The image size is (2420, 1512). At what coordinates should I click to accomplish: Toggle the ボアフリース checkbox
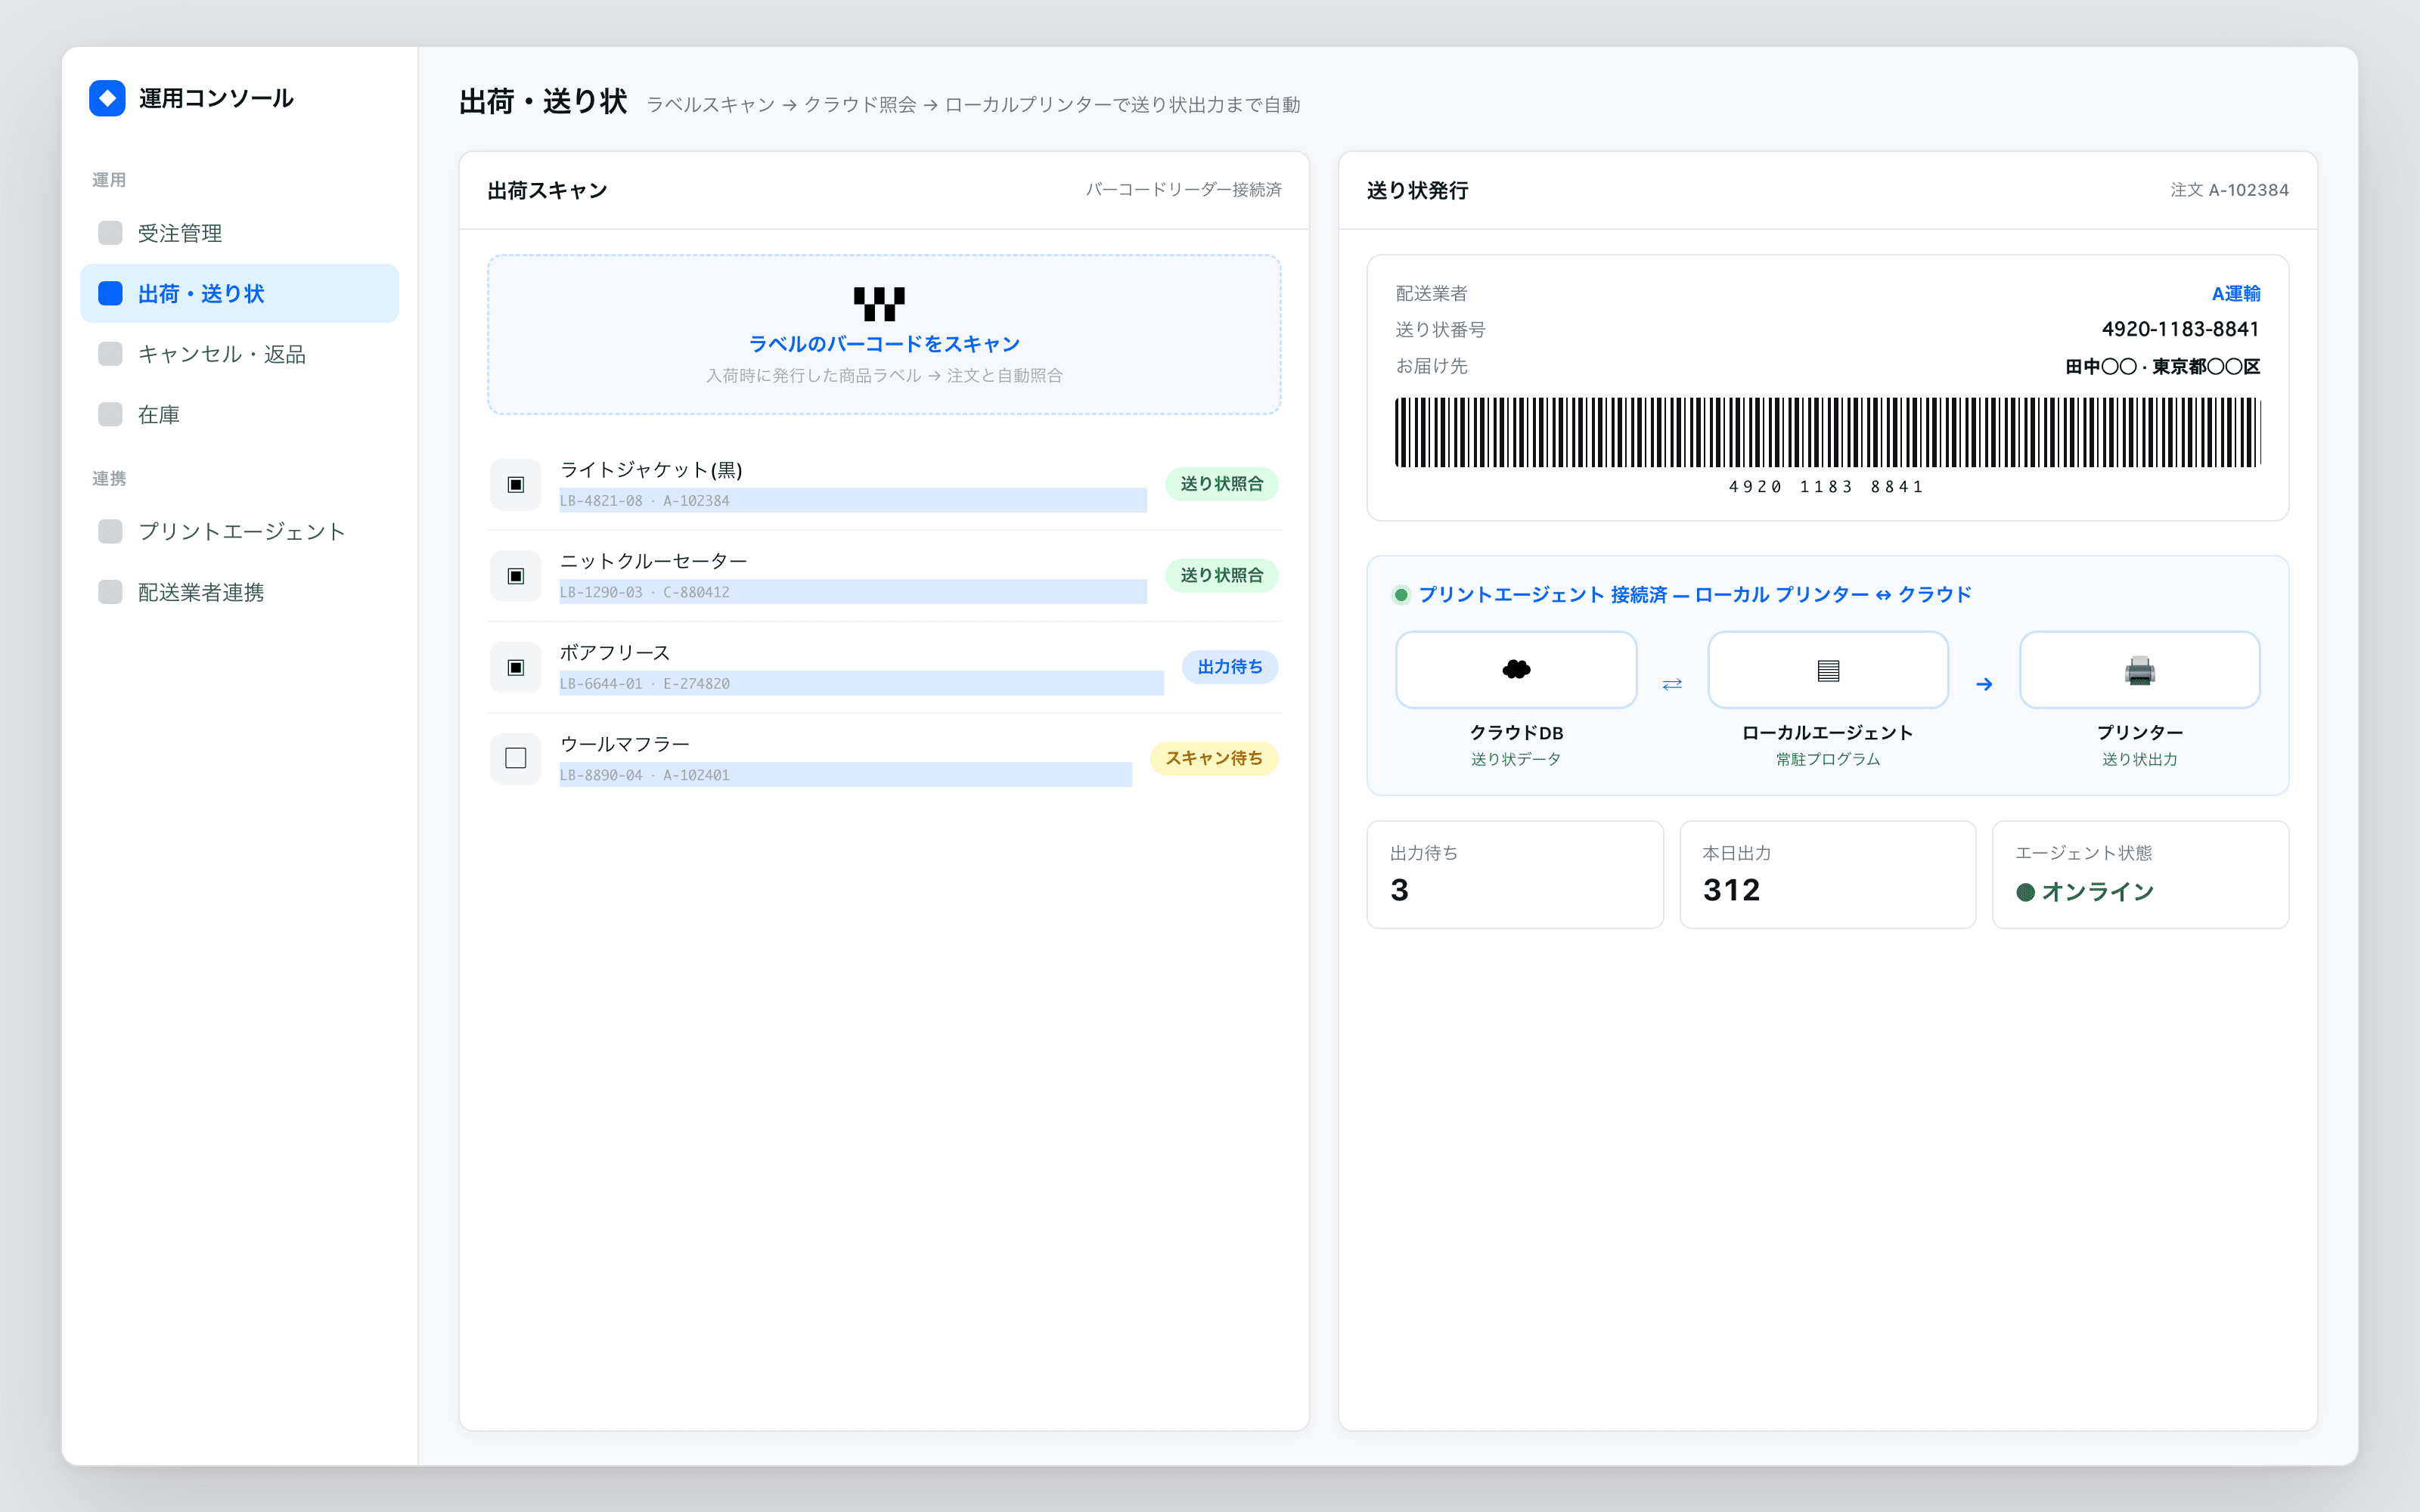click(x=516, y=667)
